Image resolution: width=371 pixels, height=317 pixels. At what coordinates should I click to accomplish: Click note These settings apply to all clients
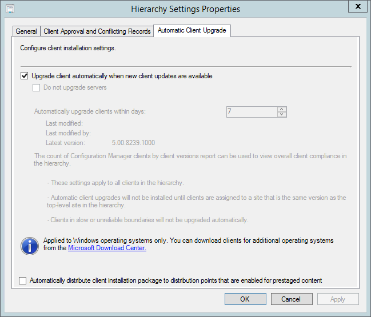pyautogui.click(x=115, y=183)
